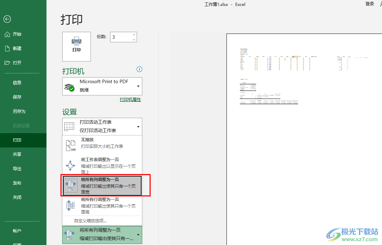Open the 打开 backstage tab
This screenshot has width=382, height=245.
[x=23, y=63]
